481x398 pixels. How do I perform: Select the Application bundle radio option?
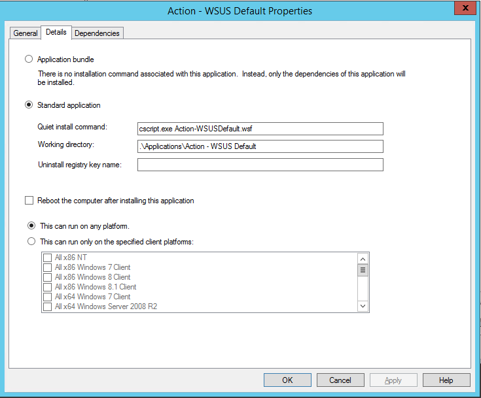click(29, 59)
